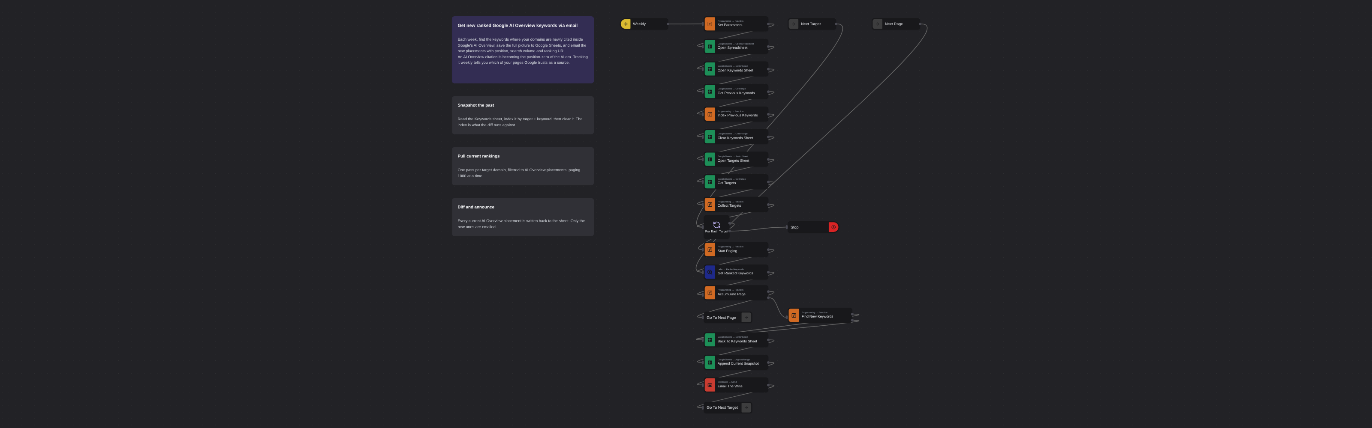1372x428 pixels.
Task: Select the Weekly trigger node label
Action: click(639, 24)
